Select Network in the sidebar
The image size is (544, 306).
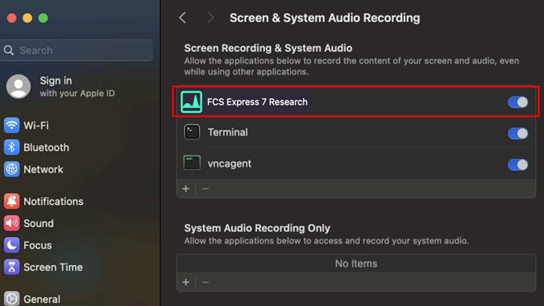43,169
